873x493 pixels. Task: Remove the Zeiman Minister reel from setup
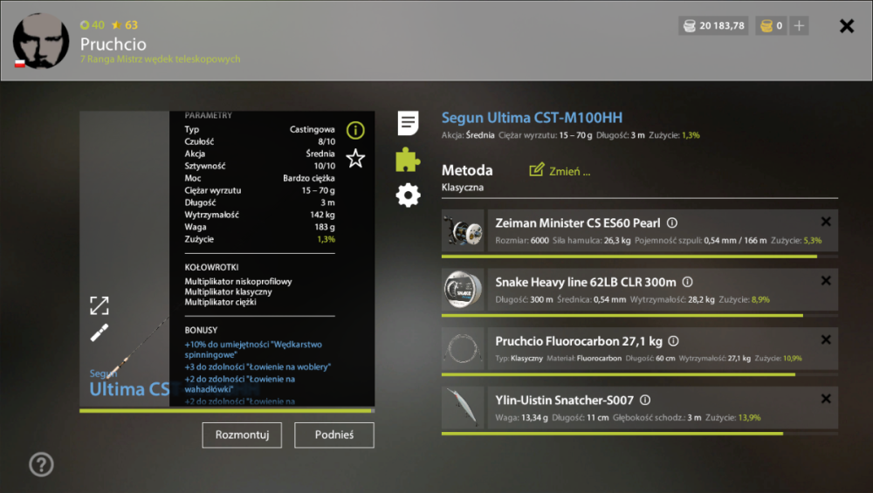point(826,222)
